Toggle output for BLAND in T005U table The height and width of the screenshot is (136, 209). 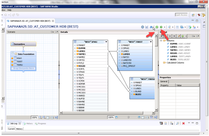click(x=134, y=91)
